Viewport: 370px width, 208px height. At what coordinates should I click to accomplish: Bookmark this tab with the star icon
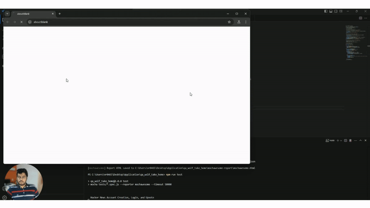(229, 22)
